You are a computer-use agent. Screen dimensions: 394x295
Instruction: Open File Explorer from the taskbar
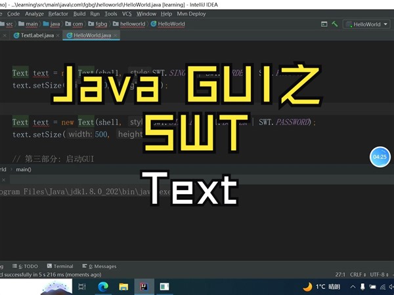pyautogui.click(x=123, y=286)
